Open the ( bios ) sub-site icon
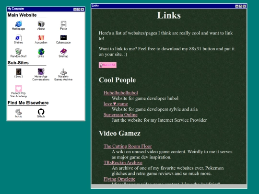 tap(19, 72)
